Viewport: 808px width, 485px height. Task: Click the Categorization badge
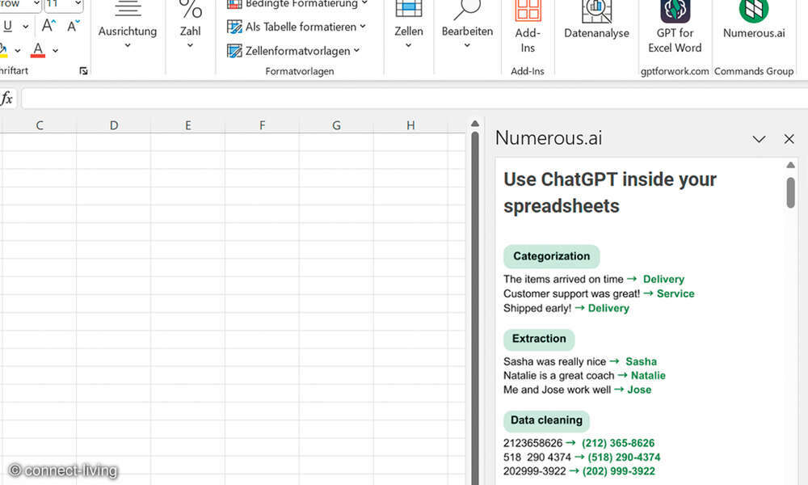[551, 256]
